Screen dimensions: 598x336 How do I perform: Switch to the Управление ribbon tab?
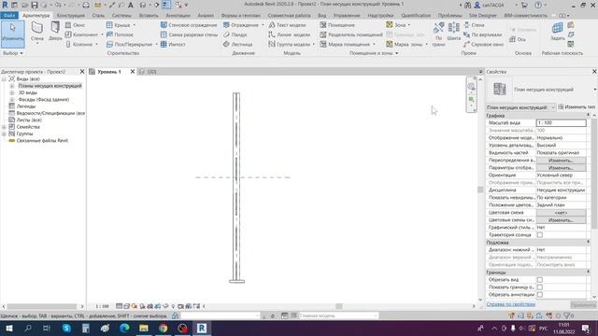click(x=347, y=16)
